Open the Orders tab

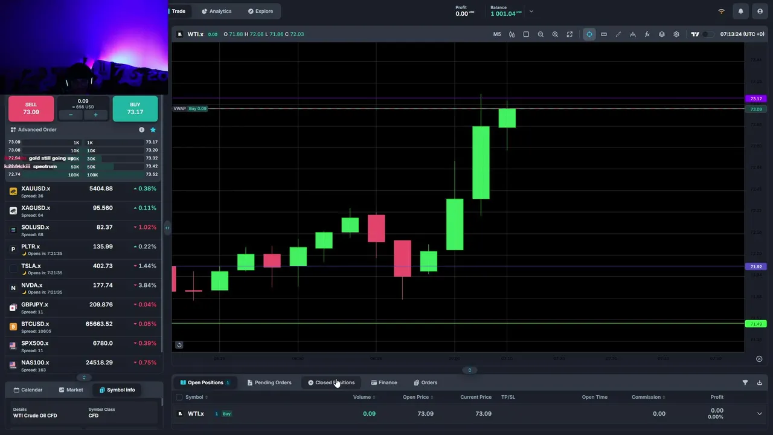(426, 382)
